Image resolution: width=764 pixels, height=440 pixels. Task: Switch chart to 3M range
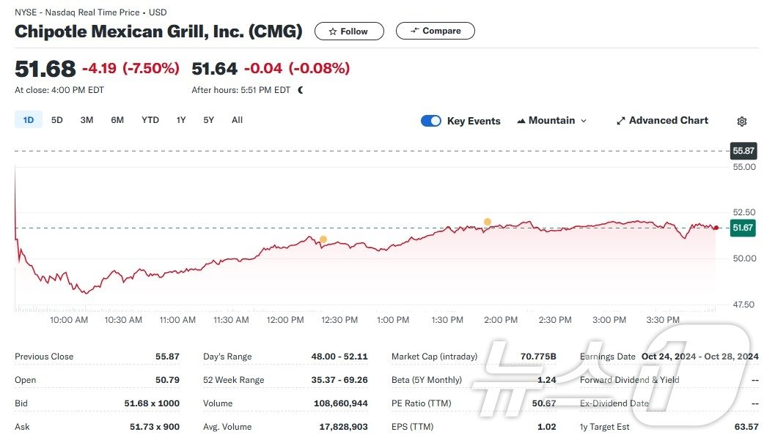click(87, 120)
